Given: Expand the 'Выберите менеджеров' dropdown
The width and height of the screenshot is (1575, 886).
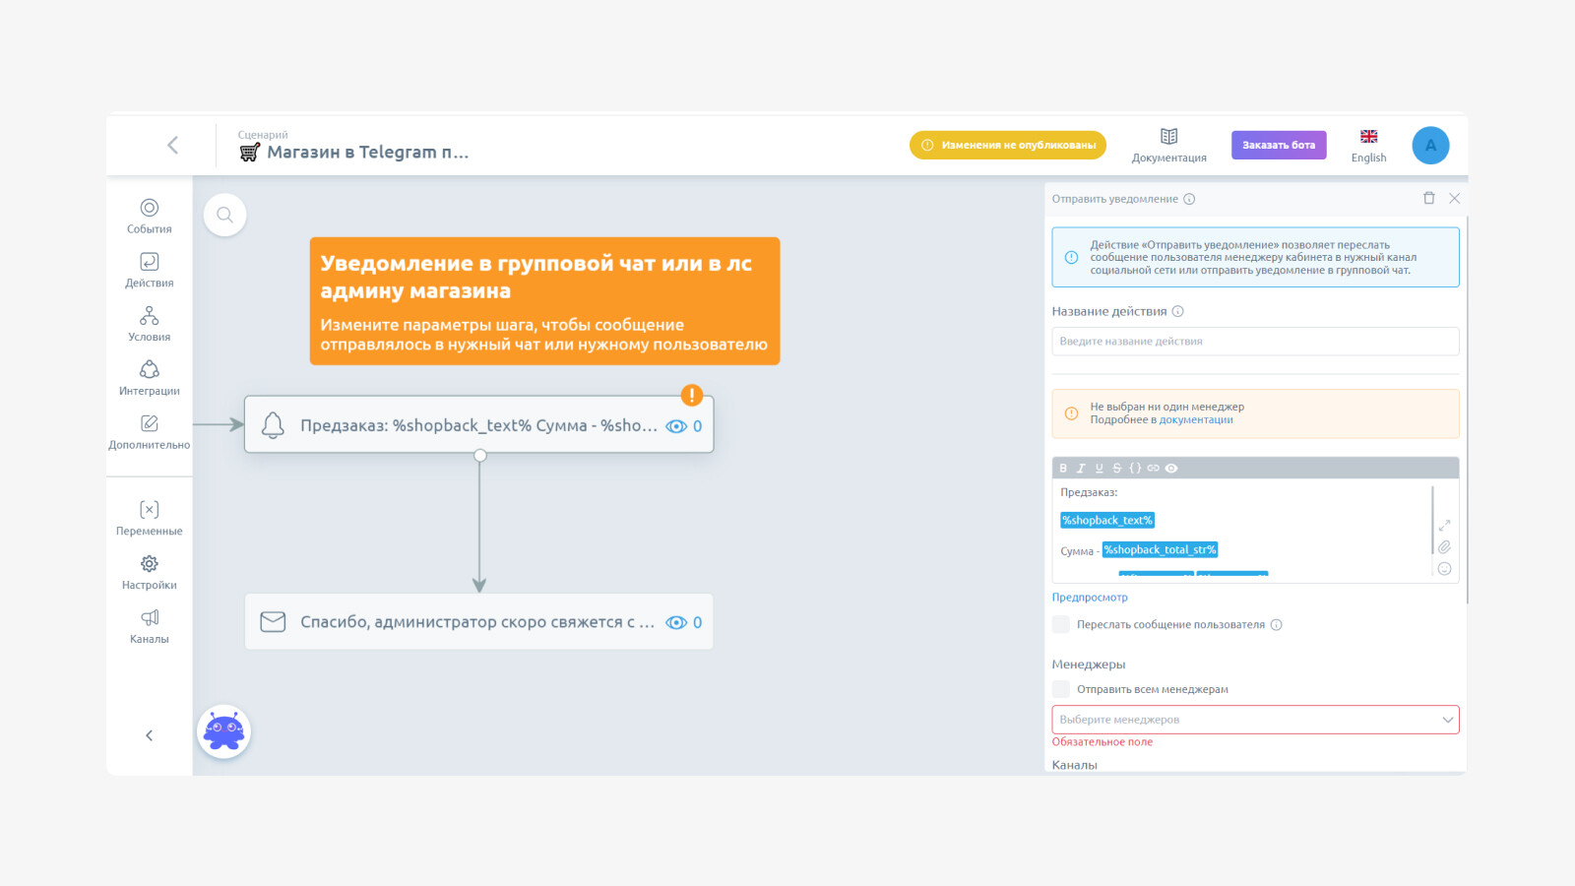Looking at the screenshot, I should pyautogui.click(x=1255, y=720).
